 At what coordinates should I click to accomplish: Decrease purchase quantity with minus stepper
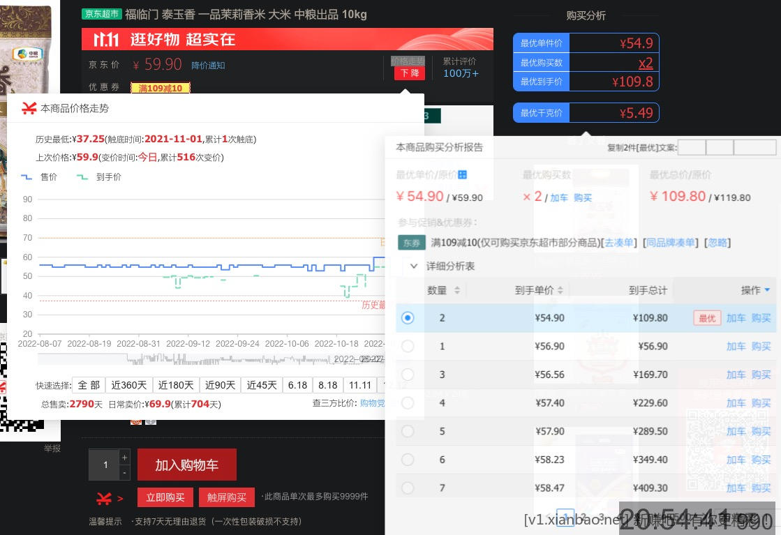click(124, 472)
